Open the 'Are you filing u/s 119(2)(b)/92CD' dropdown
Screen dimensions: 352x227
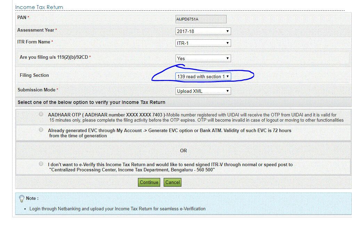click(x=203, y=58)
